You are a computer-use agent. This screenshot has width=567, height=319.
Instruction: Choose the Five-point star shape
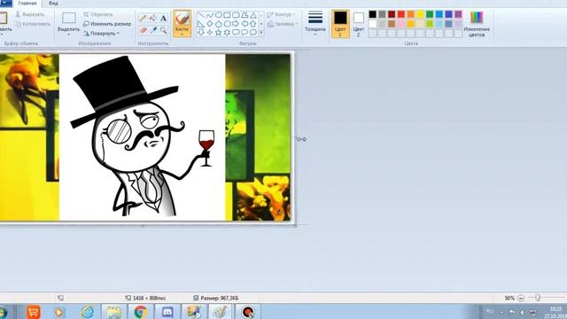pos(219,32)
